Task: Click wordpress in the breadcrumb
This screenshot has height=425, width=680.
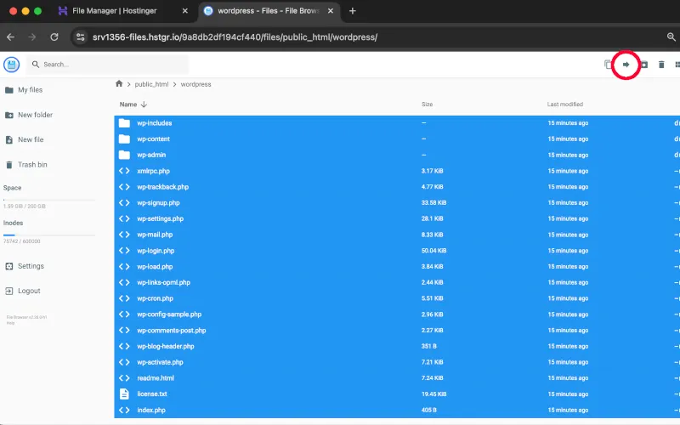Action: coord(195,84)
